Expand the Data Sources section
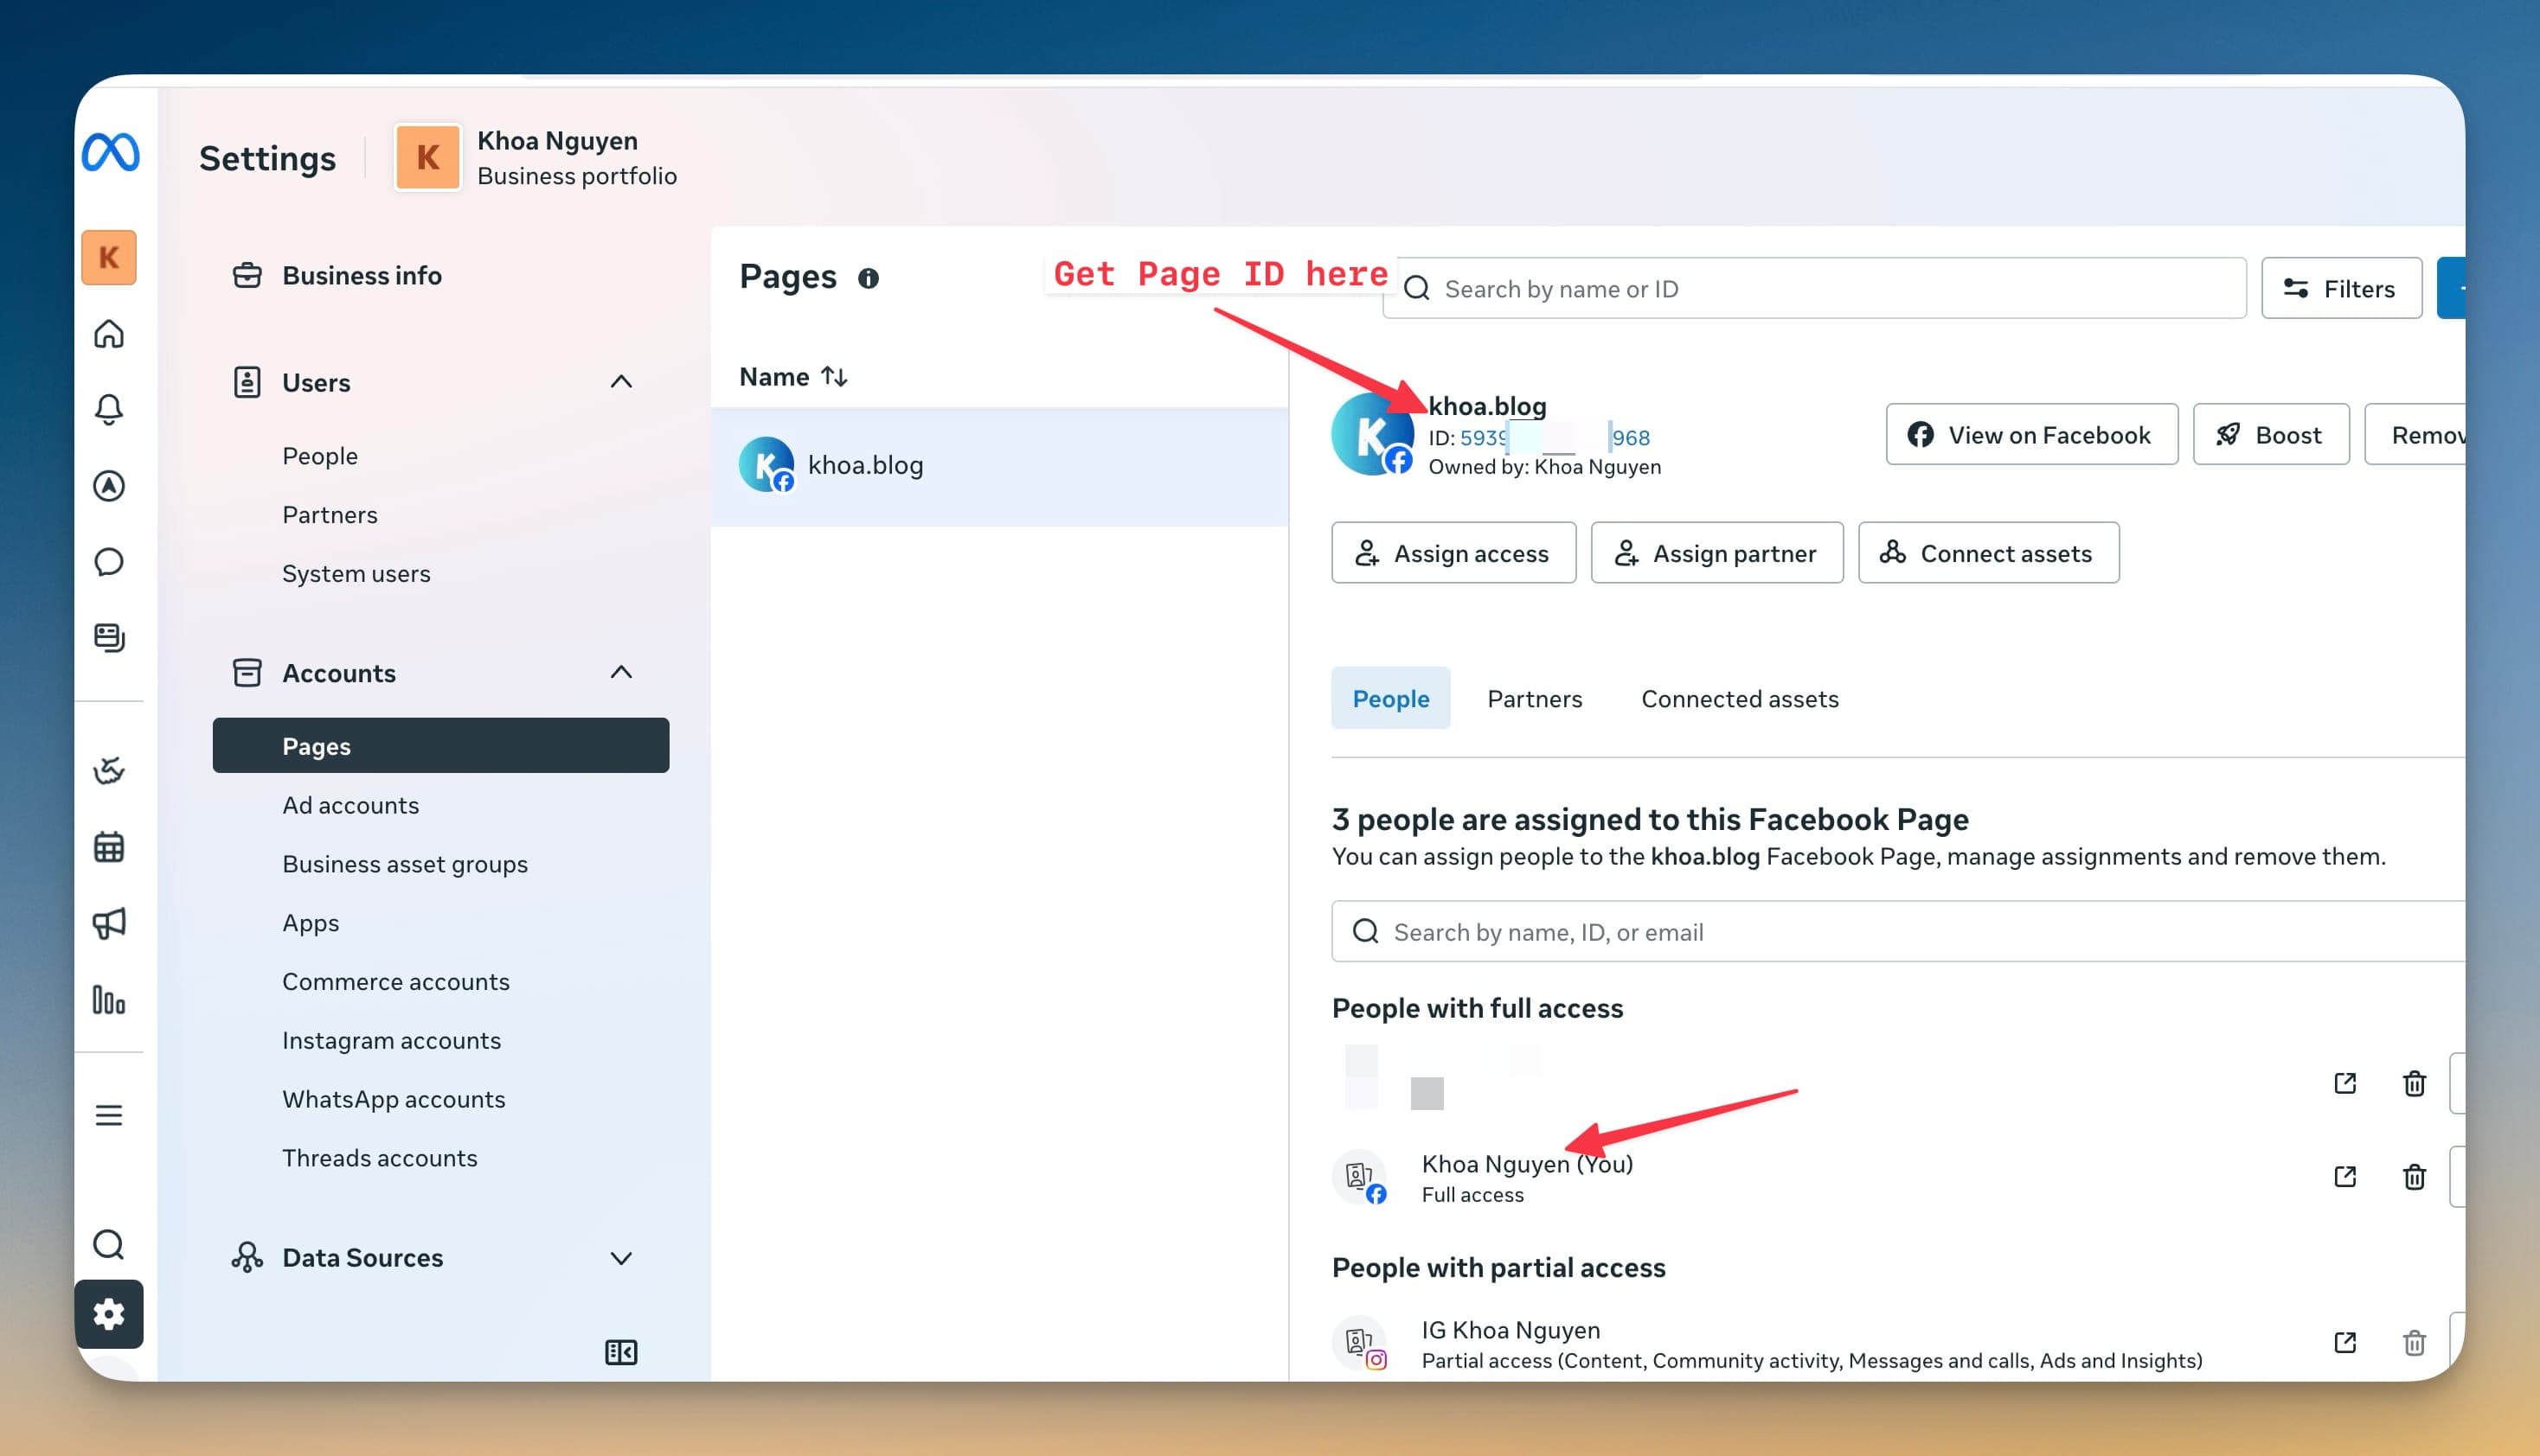Viewport: 2540px width, 1456px height. tap(621, 1258)
